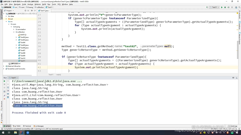Rerun Test11 from Run panel play icon

4,81
